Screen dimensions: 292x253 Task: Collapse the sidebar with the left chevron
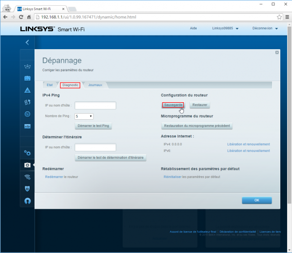[x=27, y=42]
